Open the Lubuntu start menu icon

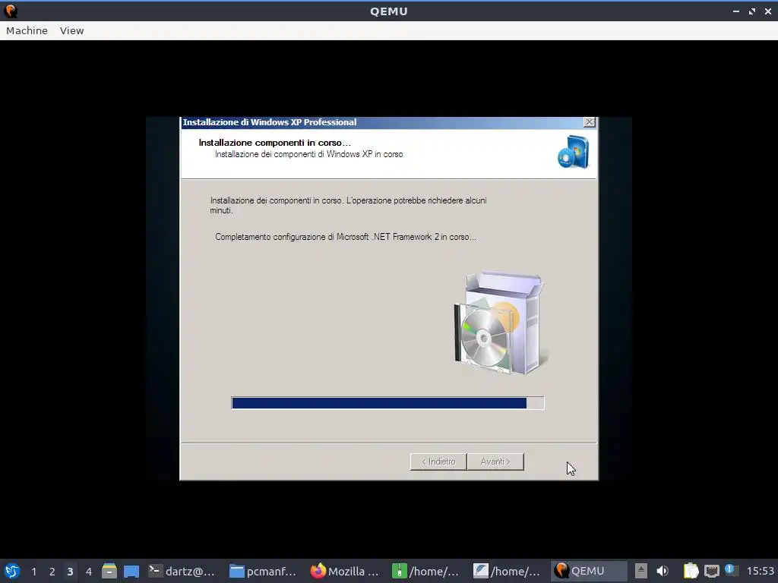click(12, 571)
